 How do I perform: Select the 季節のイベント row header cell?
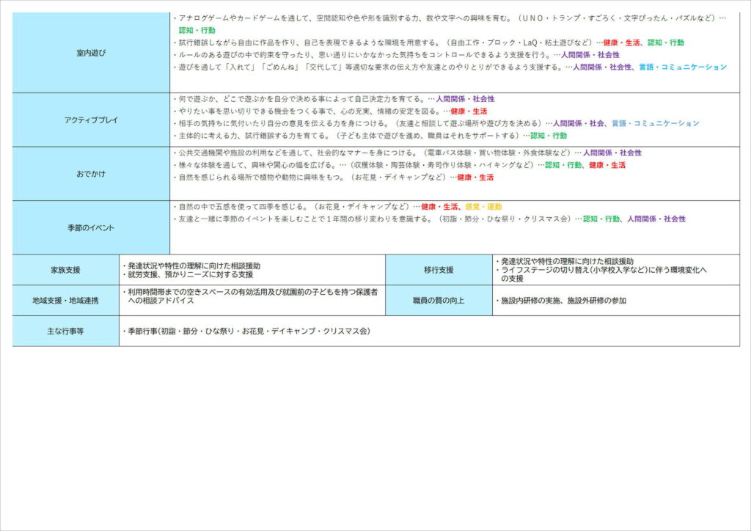click(x=91, y=228)
